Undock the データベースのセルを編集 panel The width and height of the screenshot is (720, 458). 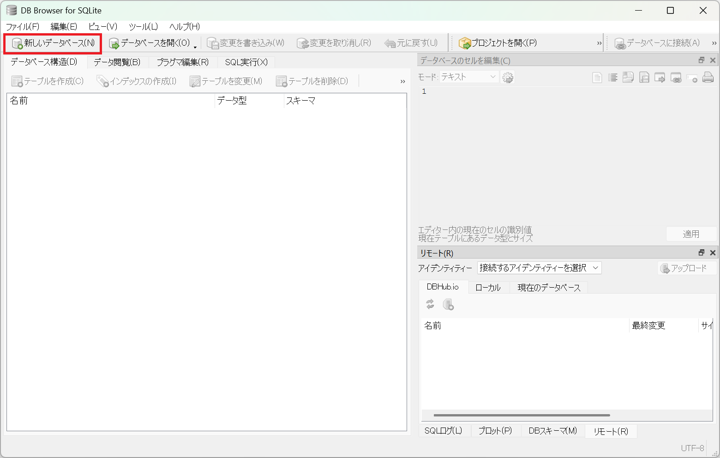[702, 60]
